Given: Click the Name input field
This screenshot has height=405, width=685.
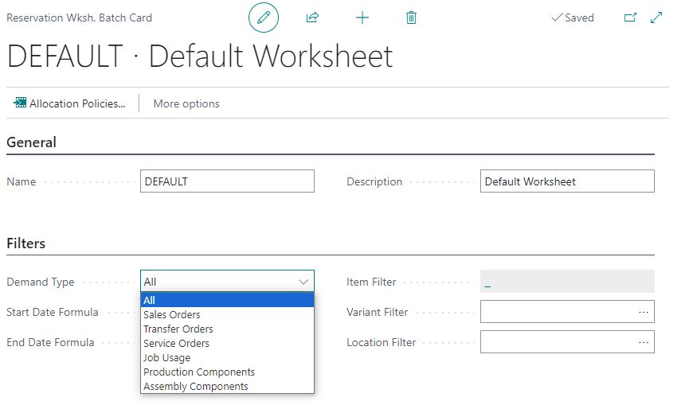Looking at the screenshot, I should point(227,181).
